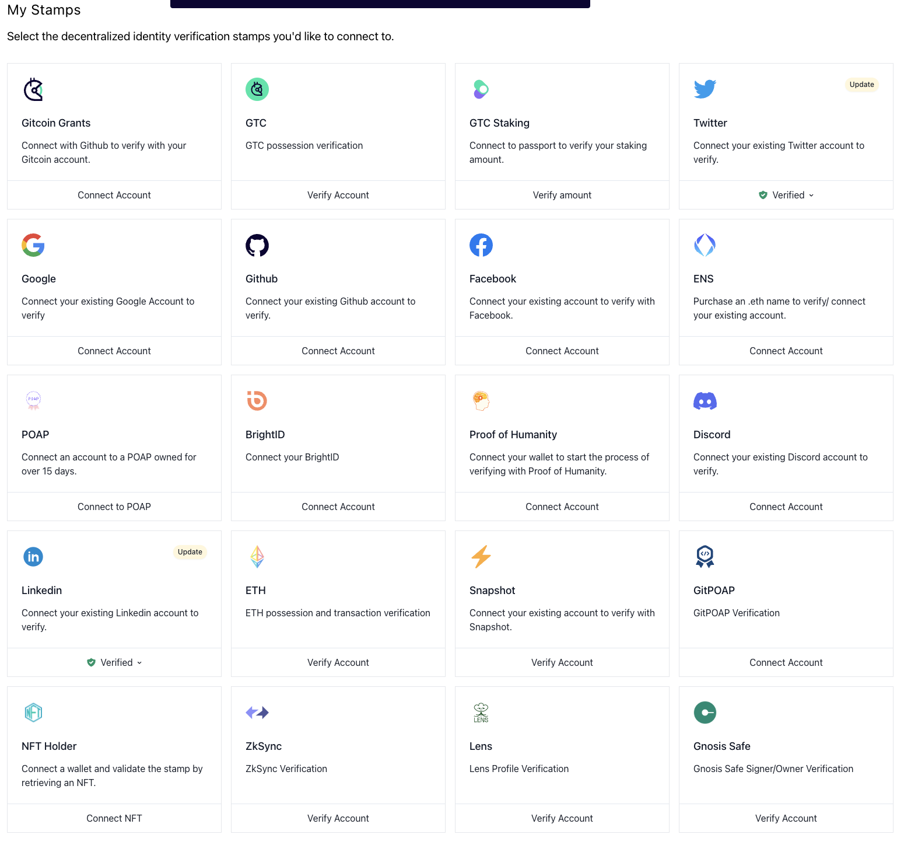Click the Lens tree logo
Viewport: 904px width, 845px height.
point(481,713)
